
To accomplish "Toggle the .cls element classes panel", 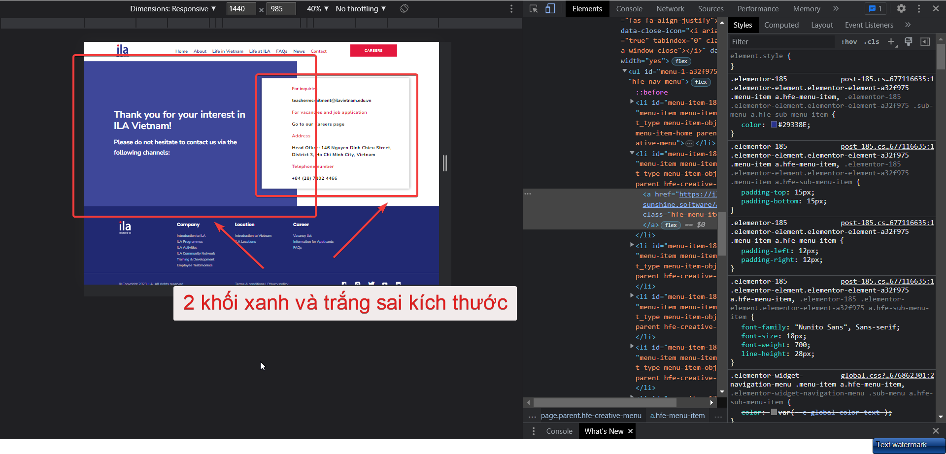I will [x=872, y=41].
